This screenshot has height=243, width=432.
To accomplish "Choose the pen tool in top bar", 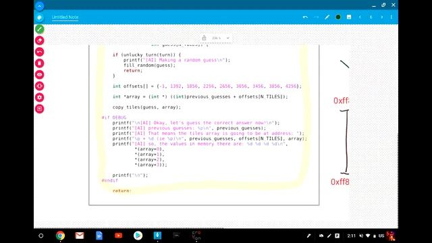I will [x=327, y=17].
